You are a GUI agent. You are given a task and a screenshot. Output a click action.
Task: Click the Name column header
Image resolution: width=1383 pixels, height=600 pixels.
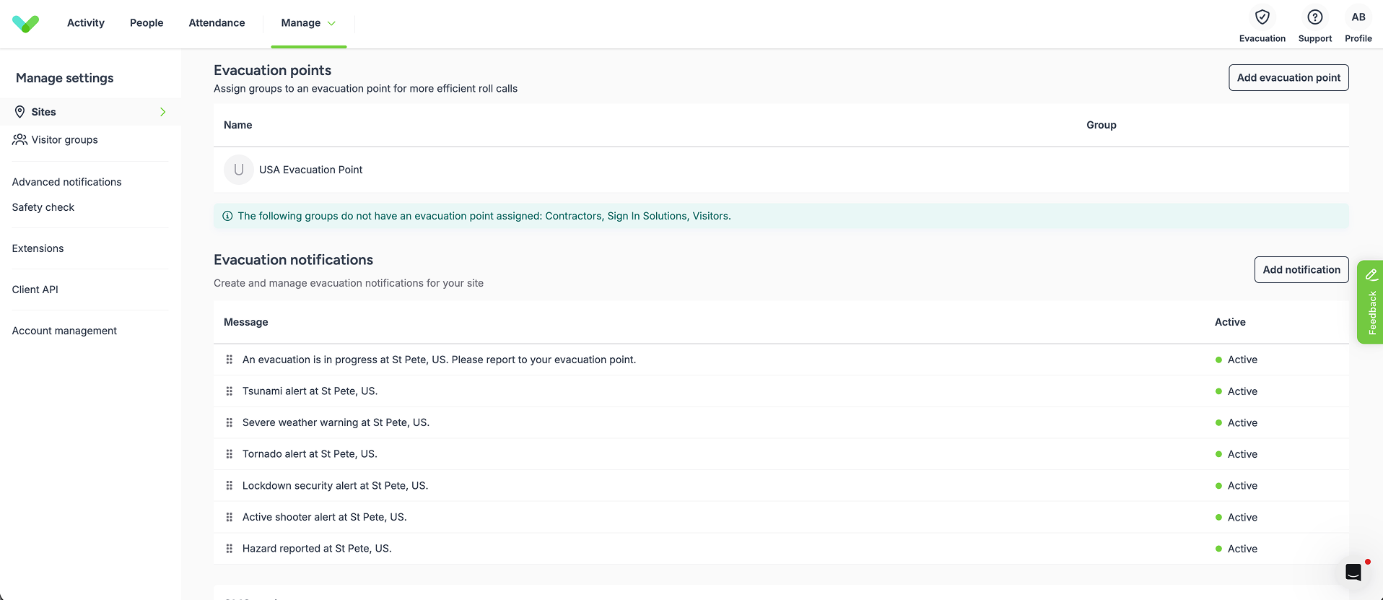click(x=237, y=125)
